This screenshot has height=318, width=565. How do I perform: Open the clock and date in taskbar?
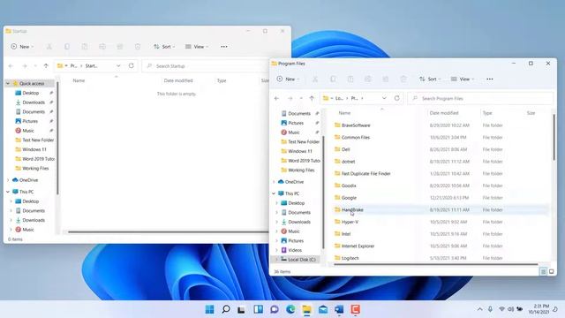(539, 309)
